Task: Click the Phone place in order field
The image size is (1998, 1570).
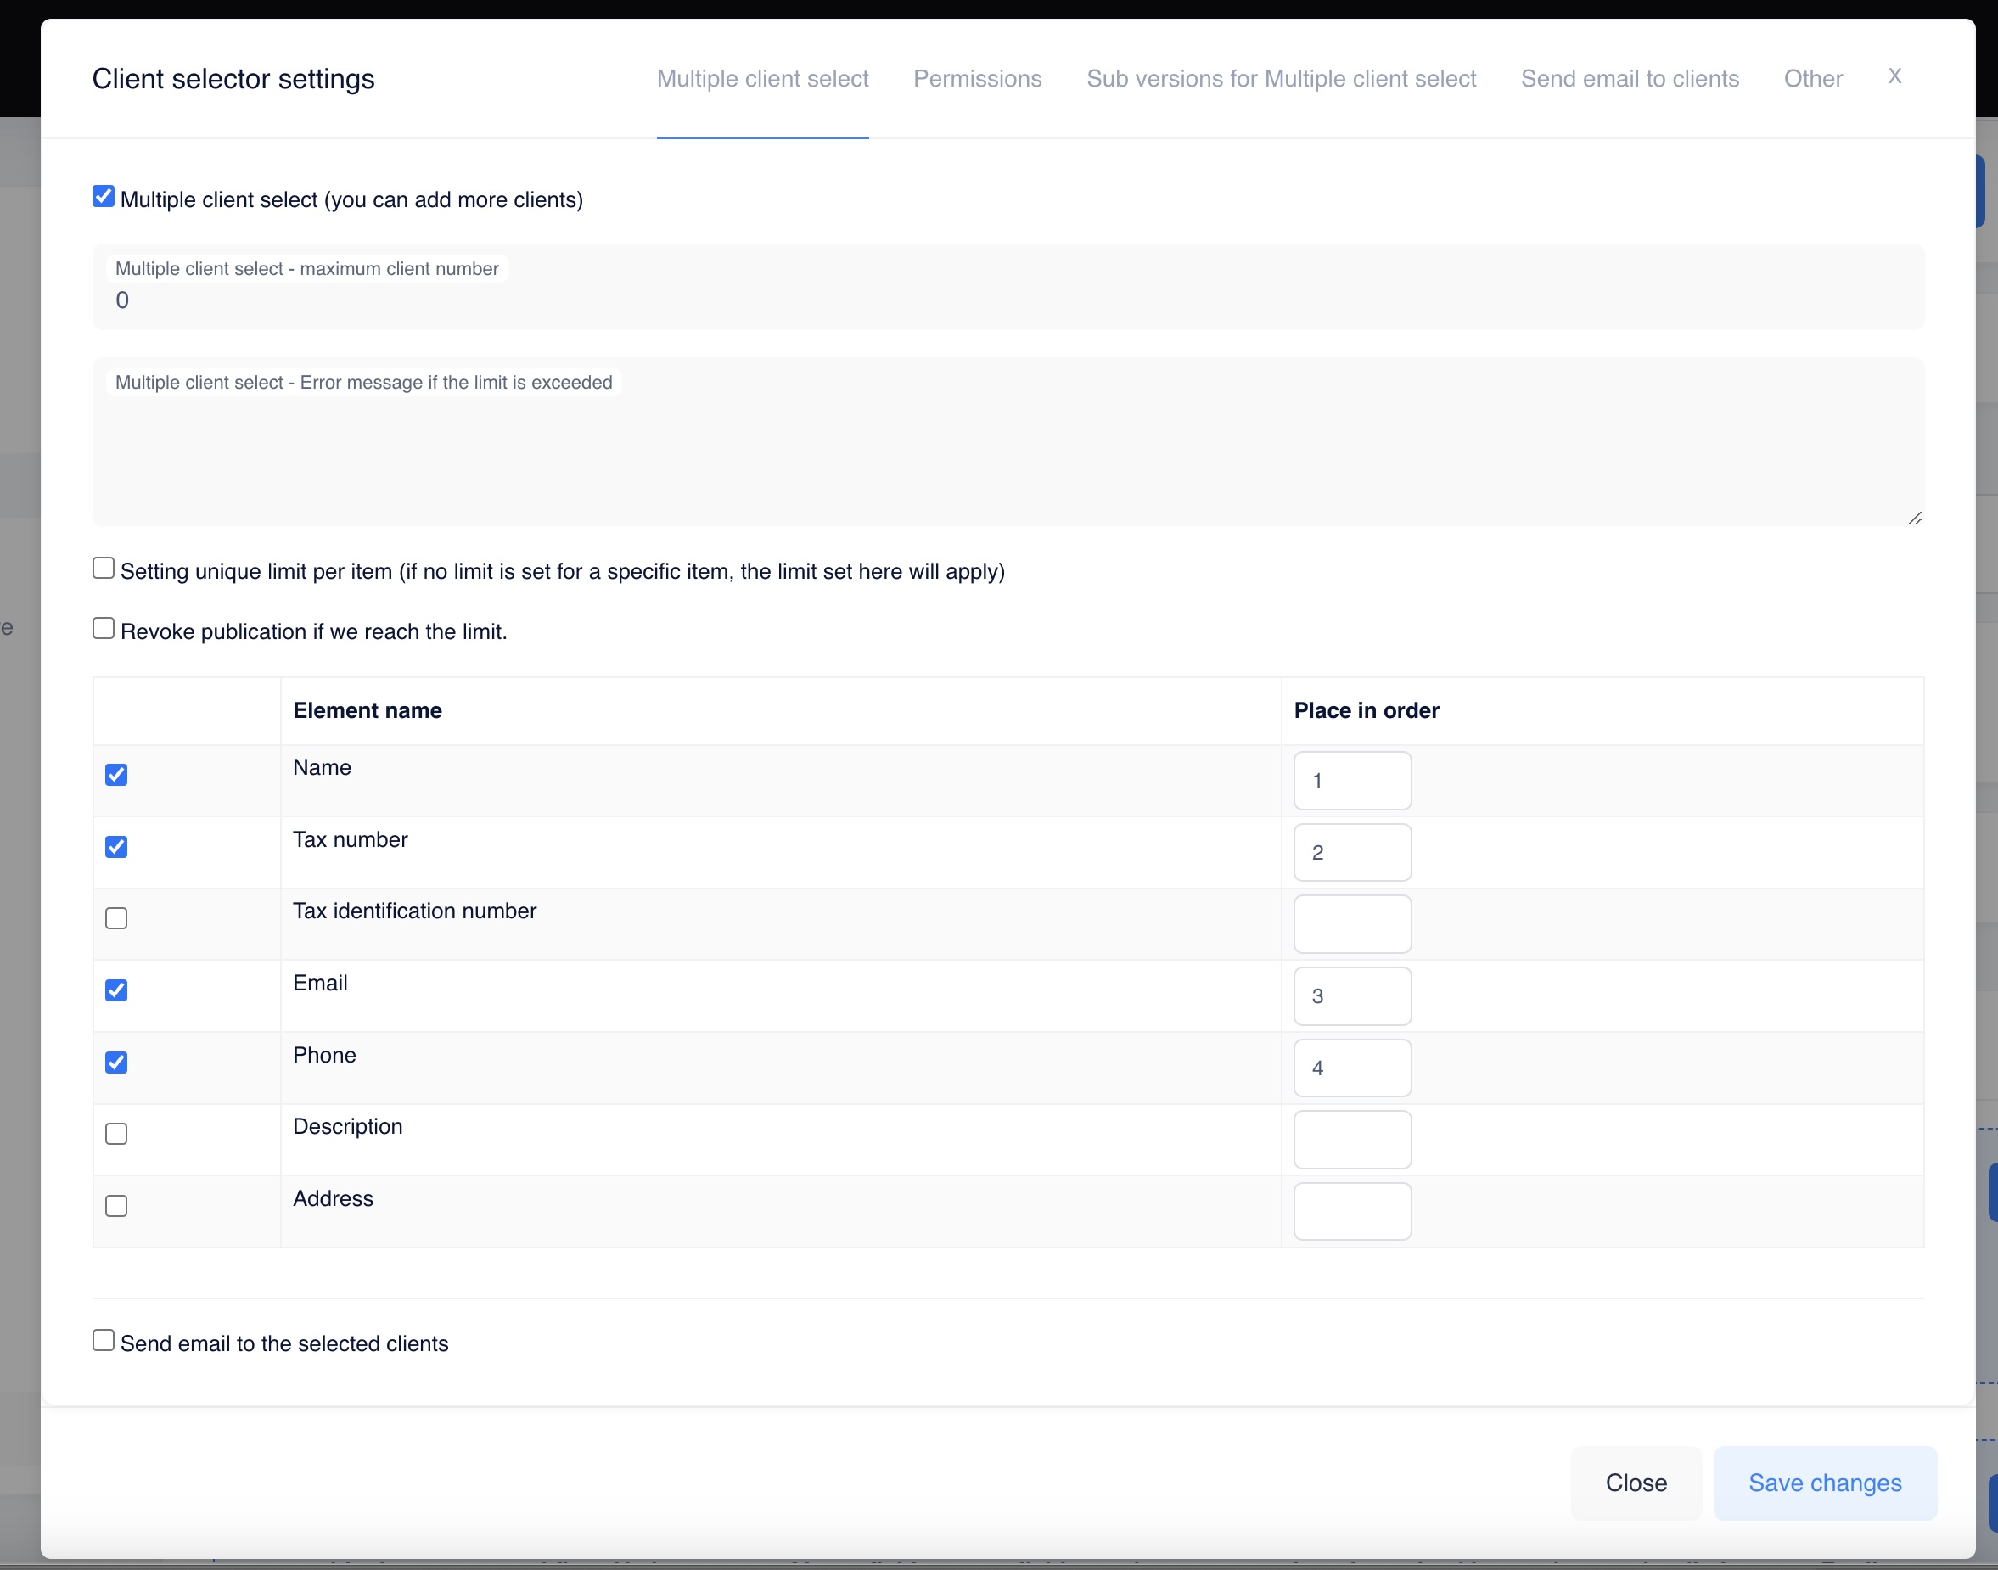Action: pos(1351,1068)
